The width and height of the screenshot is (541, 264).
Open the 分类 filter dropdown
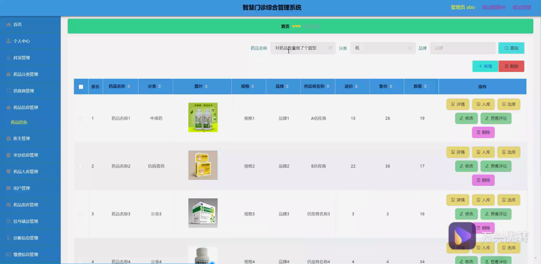(x=383, y=48)
